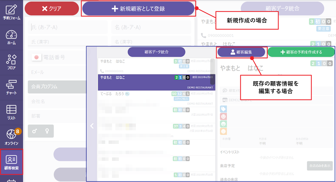Select the male gender symbol

click(x=34, y=131)
